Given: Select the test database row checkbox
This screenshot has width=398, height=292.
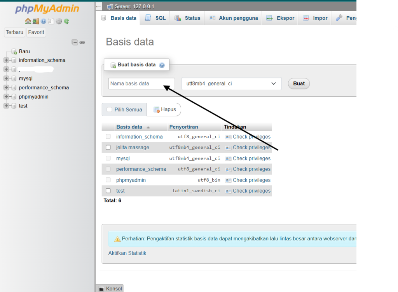Looking at the screenshot, I should point(108,191).
